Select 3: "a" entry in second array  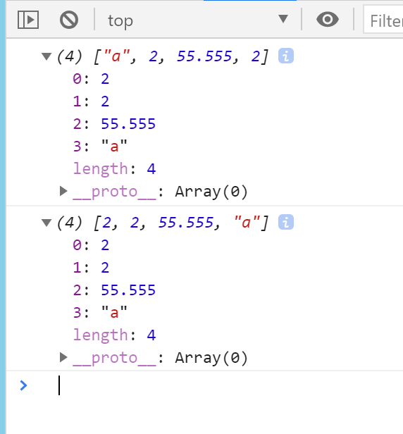pyautogui.click(x=100, y=313)
